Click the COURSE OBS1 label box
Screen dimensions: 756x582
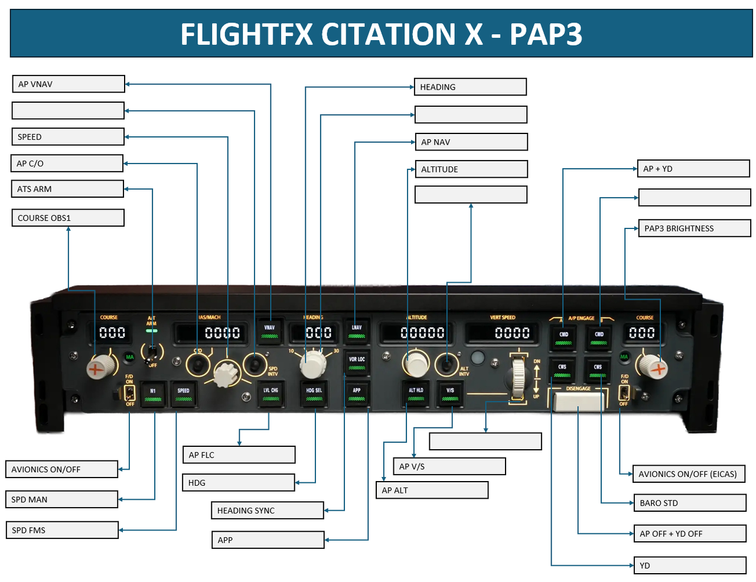[68, 218]
